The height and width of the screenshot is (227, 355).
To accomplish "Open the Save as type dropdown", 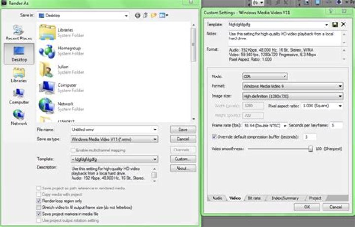I will point(114,139).
